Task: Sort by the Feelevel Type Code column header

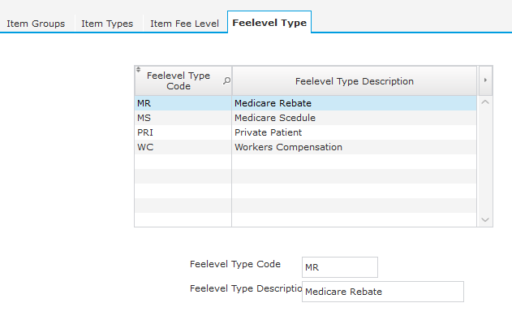Action: [179, 80]
